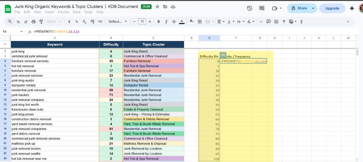
Task: Click the .XLSX file badge
Action: pos(146,7)
